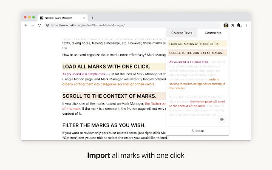Select 'SCROLL TO THE CONTEXT OF MARKS.' mark in panel
This screenshot has height=170, width=272.
pos(197,53)
